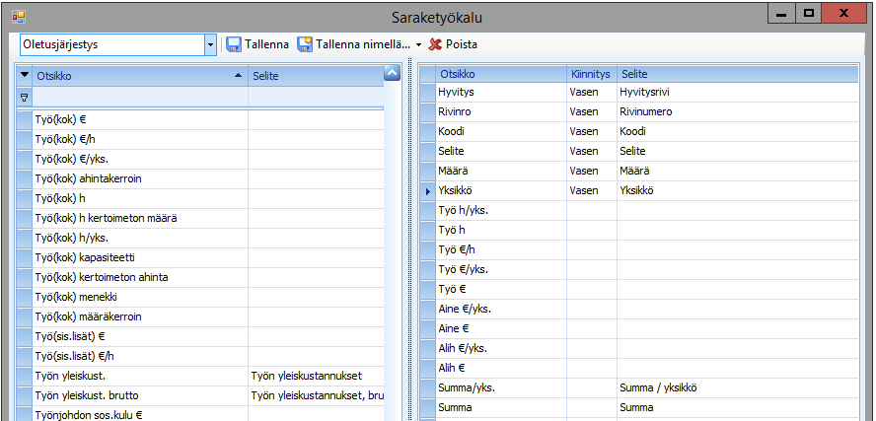This screenshot has height=421, width=876.
Task: Click the right panel Selite column header
Action: pos(634,74)
